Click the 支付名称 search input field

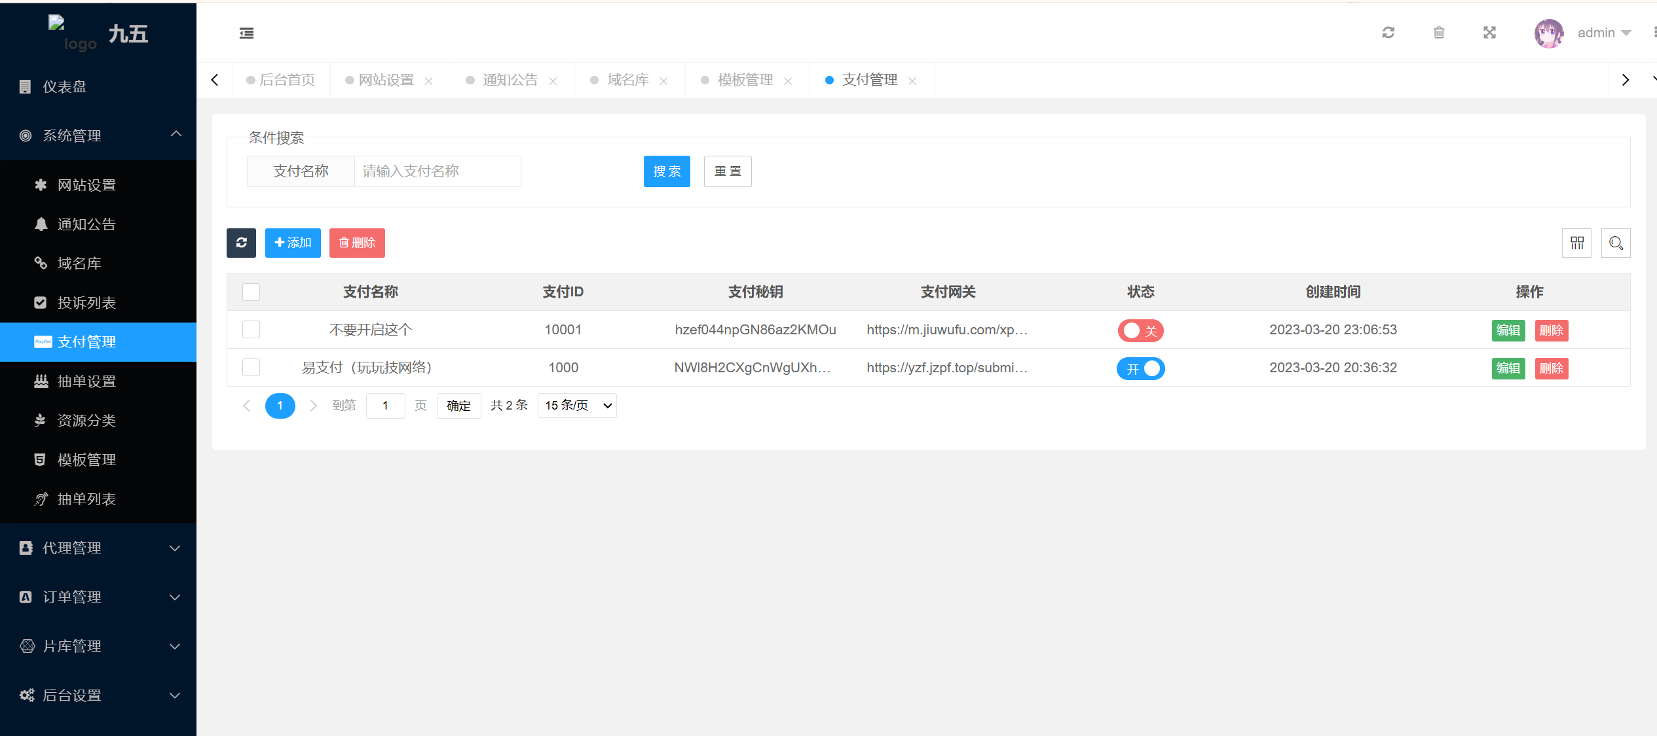click(437, 171)
